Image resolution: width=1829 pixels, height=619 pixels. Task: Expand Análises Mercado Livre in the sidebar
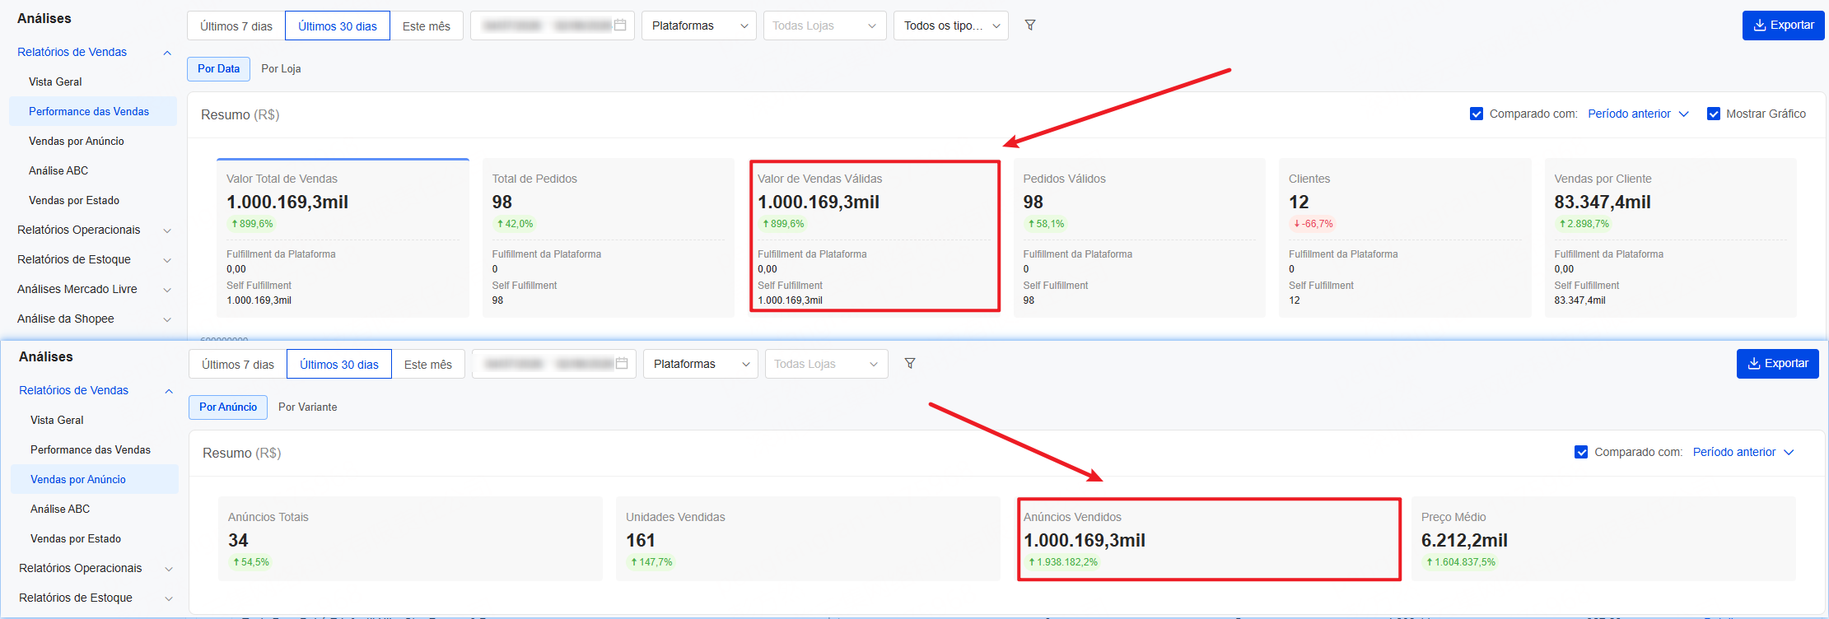[x=94, y=289]
